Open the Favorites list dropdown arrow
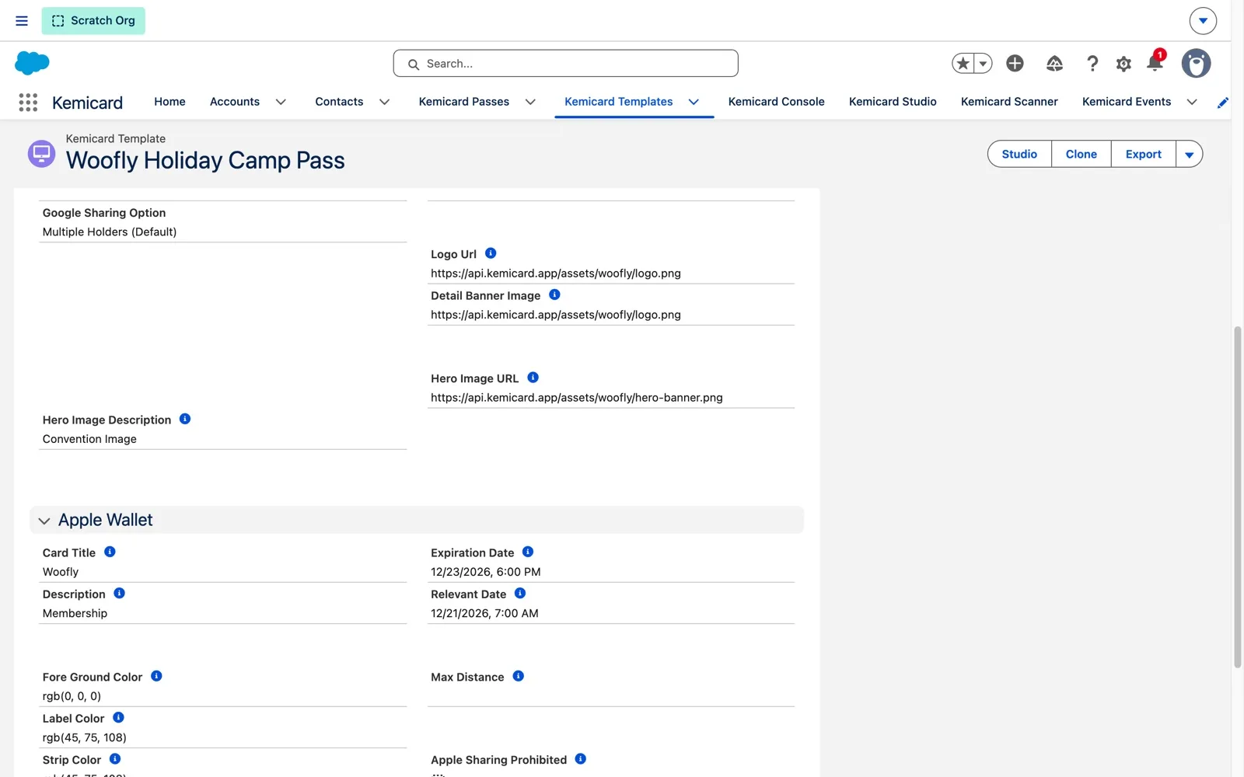 [984, 64]
